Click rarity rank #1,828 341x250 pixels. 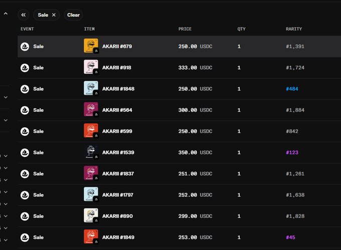295,216
